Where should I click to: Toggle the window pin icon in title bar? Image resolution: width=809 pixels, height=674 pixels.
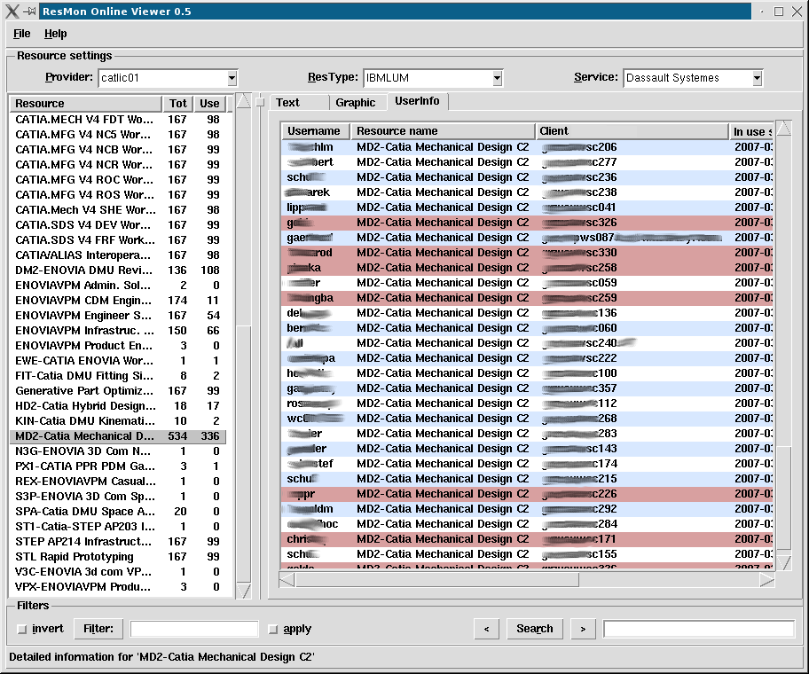click(29, 12)
